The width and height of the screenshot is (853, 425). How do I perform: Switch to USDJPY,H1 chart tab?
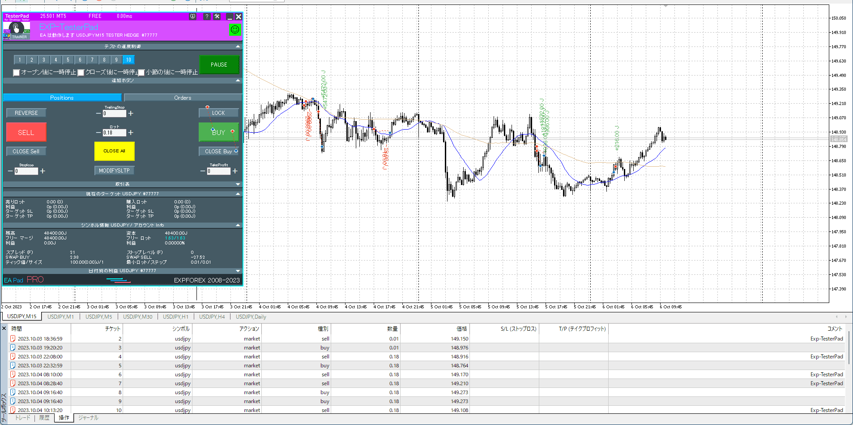coord(175,317)
